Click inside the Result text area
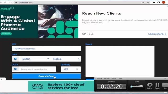 tap(120, 61)
